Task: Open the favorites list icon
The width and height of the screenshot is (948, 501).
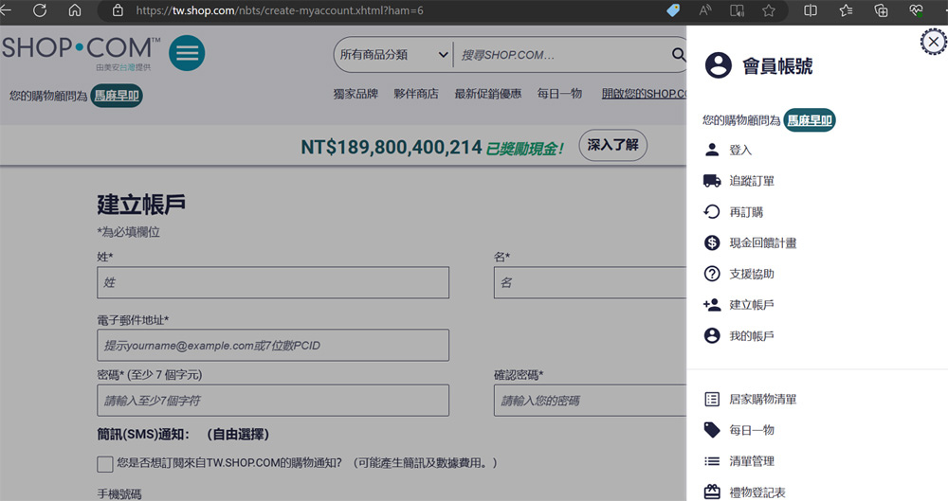Action: 846,10
